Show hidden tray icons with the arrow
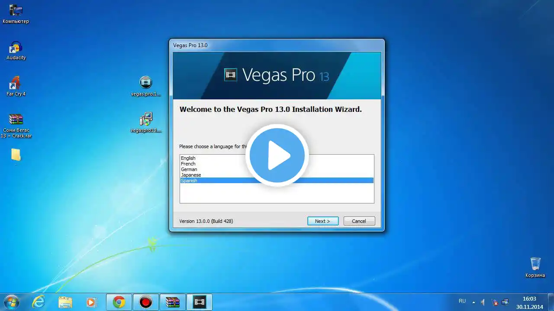 pyautogui.click(x=473, y=302)
